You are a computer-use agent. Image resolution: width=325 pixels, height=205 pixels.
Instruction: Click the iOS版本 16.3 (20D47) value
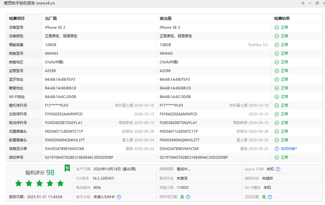(x=103, y=178)
